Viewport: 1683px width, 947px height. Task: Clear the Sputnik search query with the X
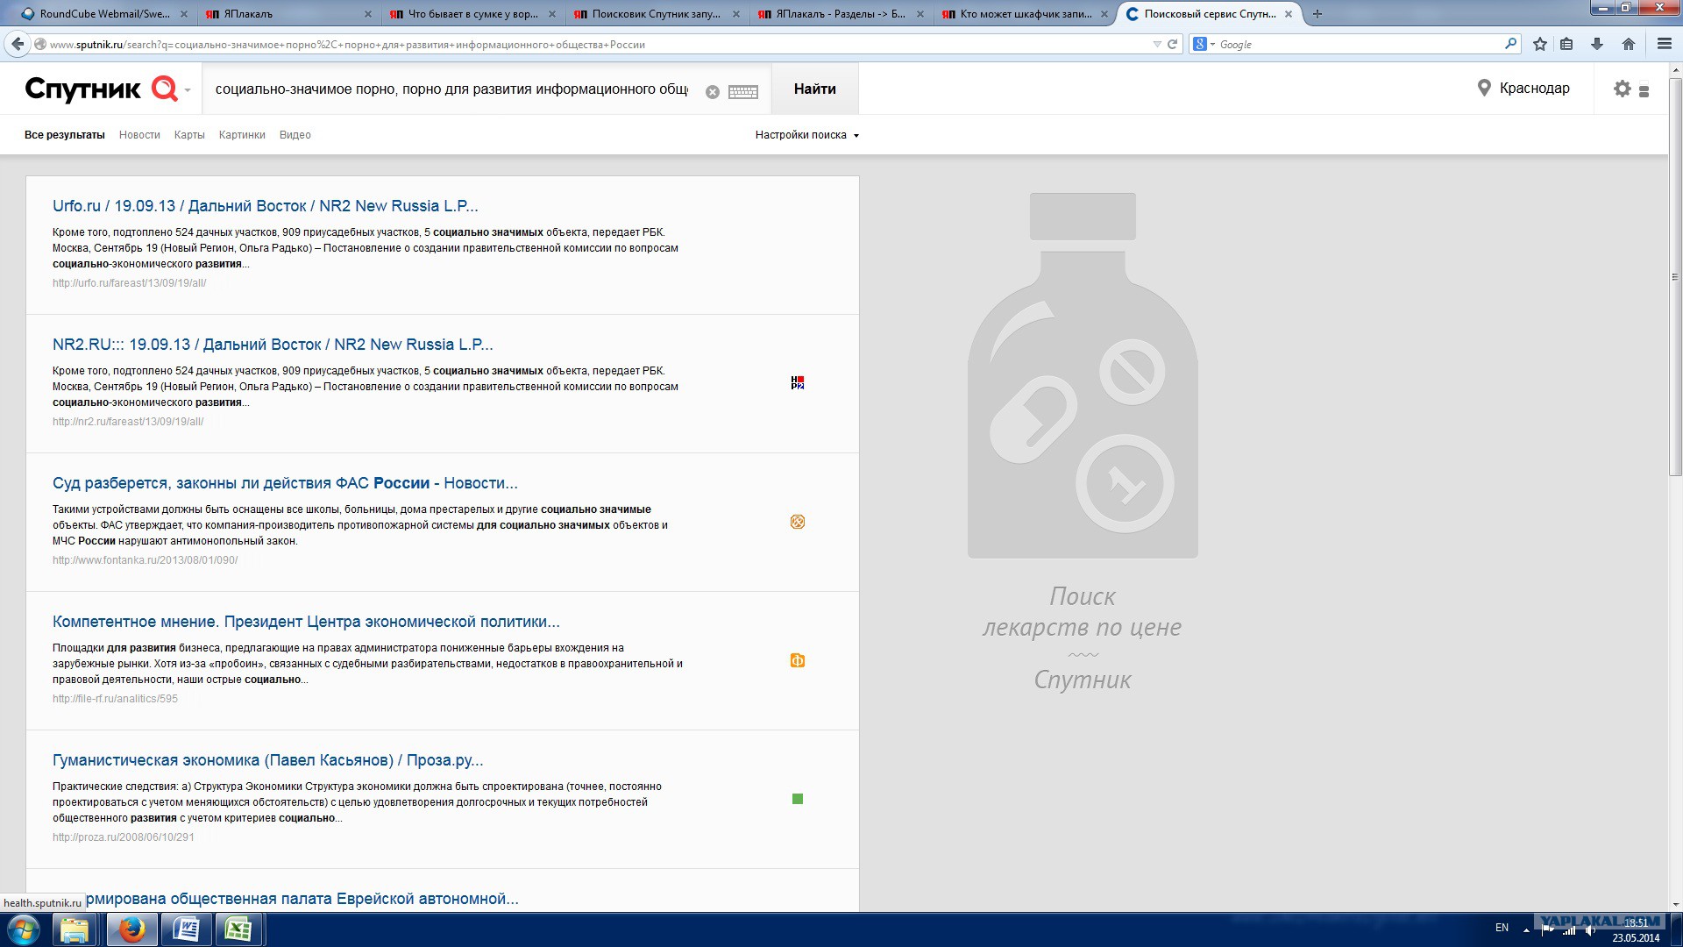[x=713, y=92]
